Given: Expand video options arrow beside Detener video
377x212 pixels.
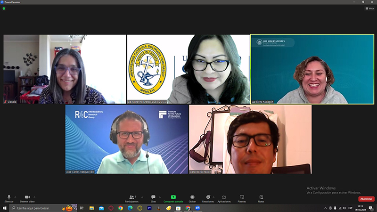Looking at the screenshot, I should (34, 196).
